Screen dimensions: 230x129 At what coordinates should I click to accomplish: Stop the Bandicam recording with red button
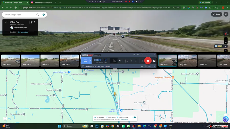[x=148, y=61]
